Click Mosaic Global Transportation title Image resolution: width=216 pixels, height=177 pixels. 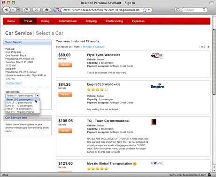coord(109,163)
